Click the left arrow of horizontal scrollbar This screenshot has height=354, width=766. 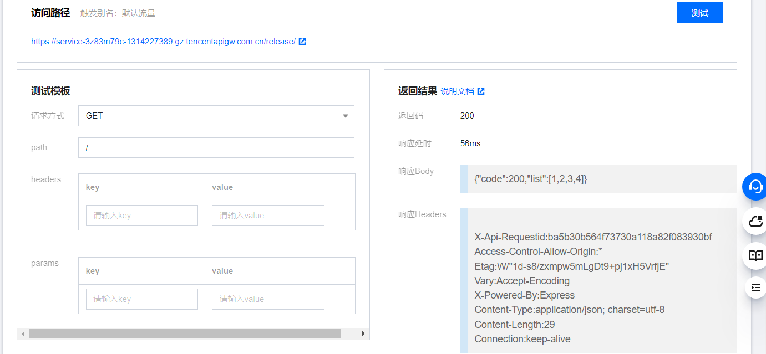coord(23,334)
